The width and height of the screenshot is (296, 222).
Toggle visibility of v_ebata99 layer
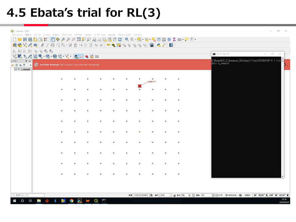click(x=16, y=69)
